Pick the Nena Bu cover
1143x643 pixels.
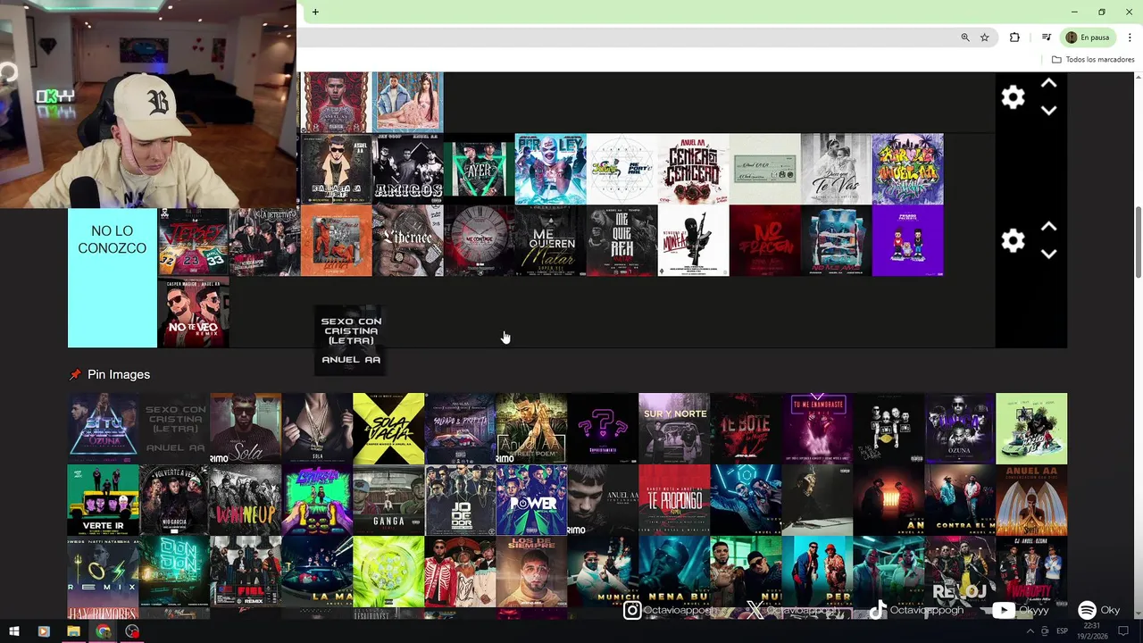[x=674, y=572]
